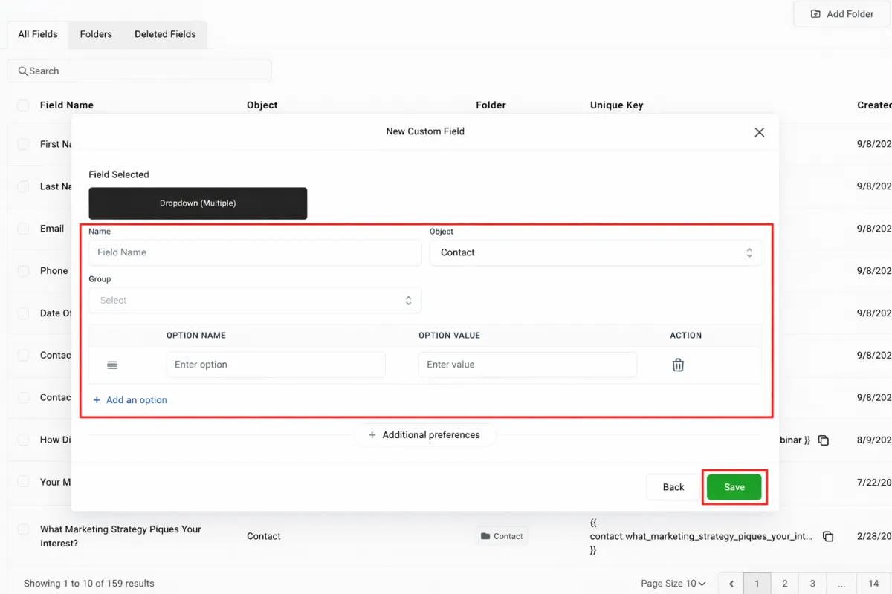Click Add an option link
Viewport: 892px width, 594px height.
click(x=130, y=400)
